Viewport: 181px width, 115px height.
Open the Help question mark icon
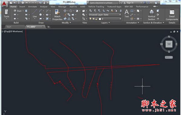156,3
